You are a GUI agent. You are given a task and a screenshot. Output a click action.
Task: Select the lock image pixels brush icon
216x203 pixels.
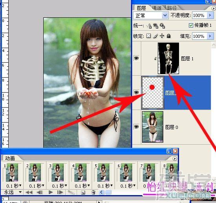155,36
